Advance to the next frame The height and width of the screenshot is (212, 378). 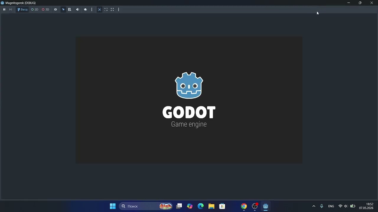[11, 9]
